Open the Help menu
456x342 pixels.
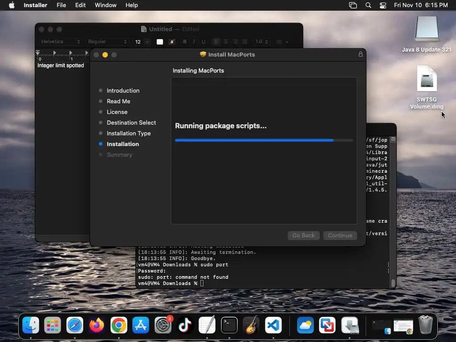click(x=131, y=5)
